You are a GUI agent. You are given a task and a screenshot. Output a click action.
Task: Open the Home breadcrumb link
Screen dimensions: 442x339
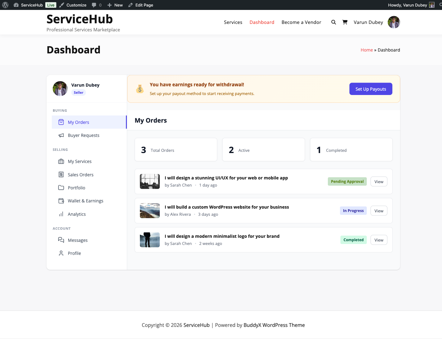pos(367,50)
